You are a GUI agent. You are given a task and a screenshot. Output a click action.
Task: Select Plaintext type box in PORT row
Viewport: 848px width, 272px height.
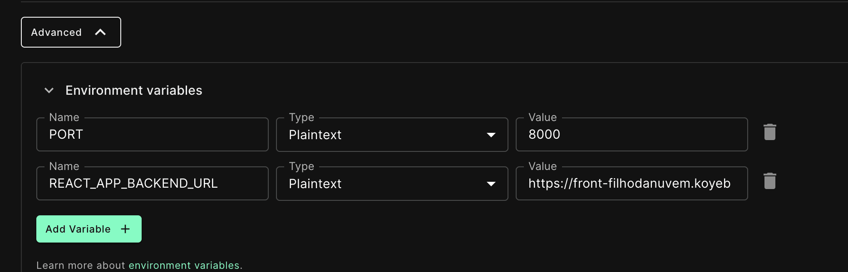pyautogui.click(x=381, y=135)
